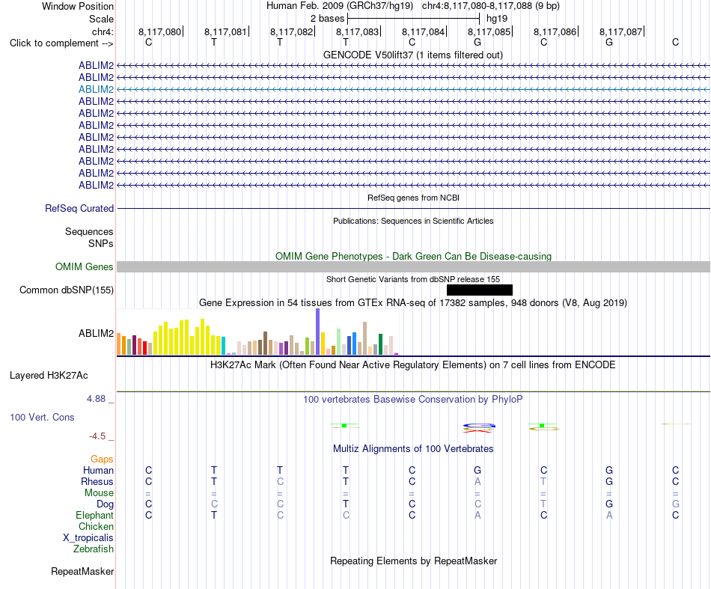Click the OMIM Genes label
Viewport: 711px width, 589px height.
tap(84, 266)
